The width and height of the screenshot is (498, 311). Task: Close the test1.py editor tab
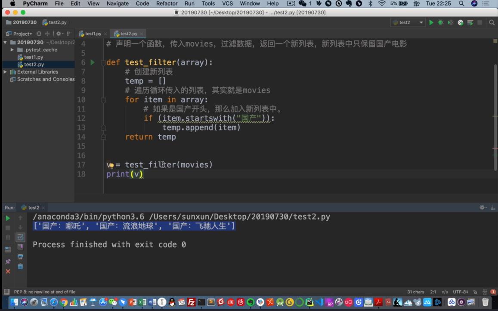[105, 34]
